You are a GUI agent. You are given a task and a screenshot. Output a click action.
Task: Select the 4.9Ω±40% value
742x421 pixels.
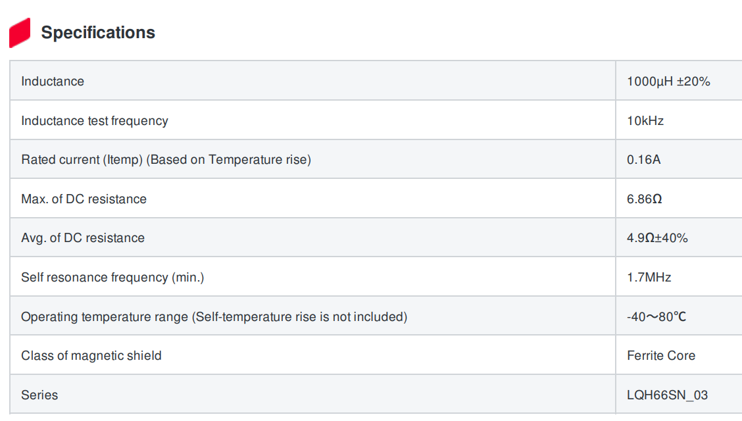coord(657,238)
